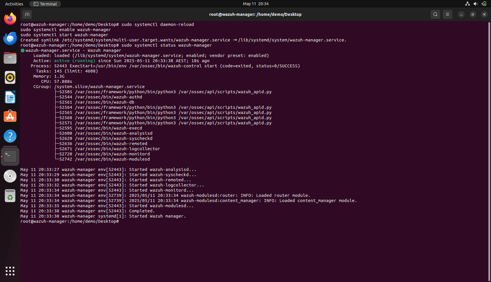Open the Activities overview
491x282 pixels.
pyautogui.click(x=14, y=4)
